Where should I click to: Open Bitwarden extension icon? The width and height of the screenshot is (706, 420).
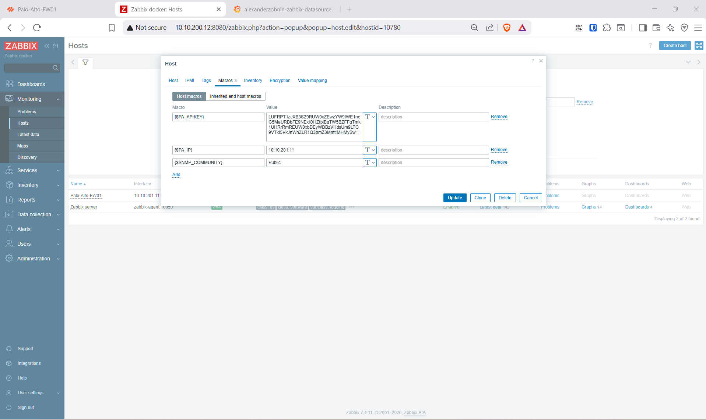(593, 28)
